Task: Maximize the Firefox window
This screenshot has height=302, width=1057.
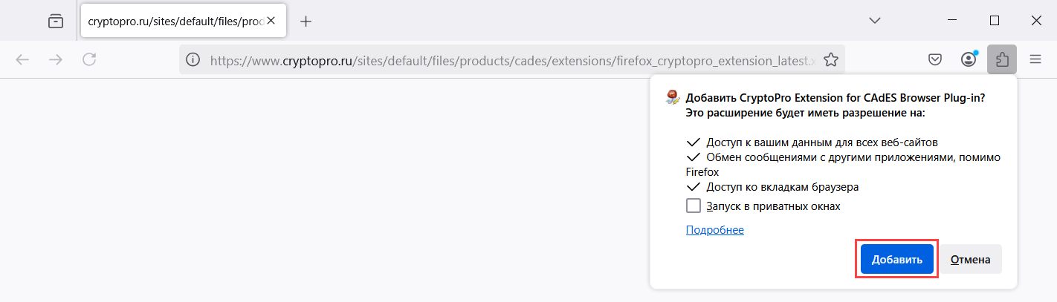Action: (x=994, y=21)
